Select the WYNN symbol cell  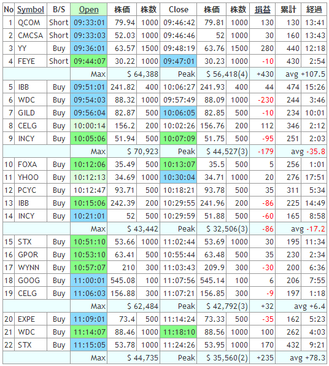pyautogui.click(x=31, y=268)
